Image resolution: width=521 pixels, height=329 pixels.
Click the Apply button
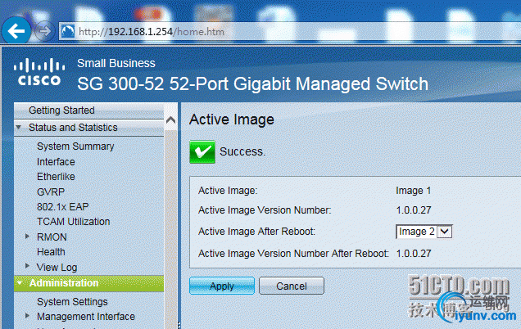pyautogui.click(x=221, y=286)
